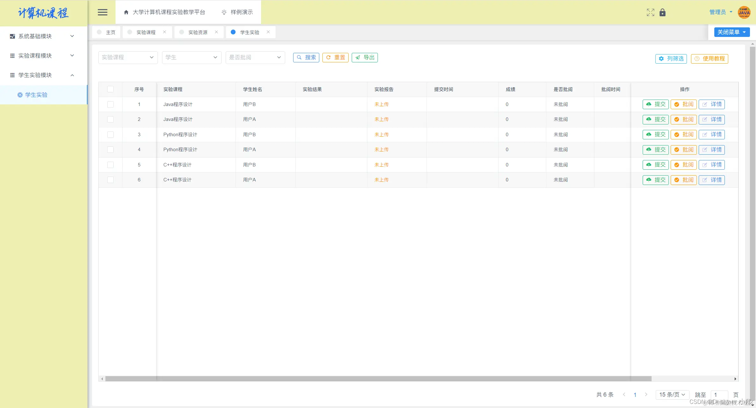The height and width of the screenshot is (408, 756).
Task: Click the hamburger menu collapse icon
Action: tap(102, 12)
